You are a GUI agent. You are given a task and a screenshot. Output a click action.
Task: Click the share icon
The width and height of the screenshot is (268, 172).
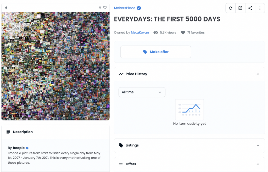point(250,8)
